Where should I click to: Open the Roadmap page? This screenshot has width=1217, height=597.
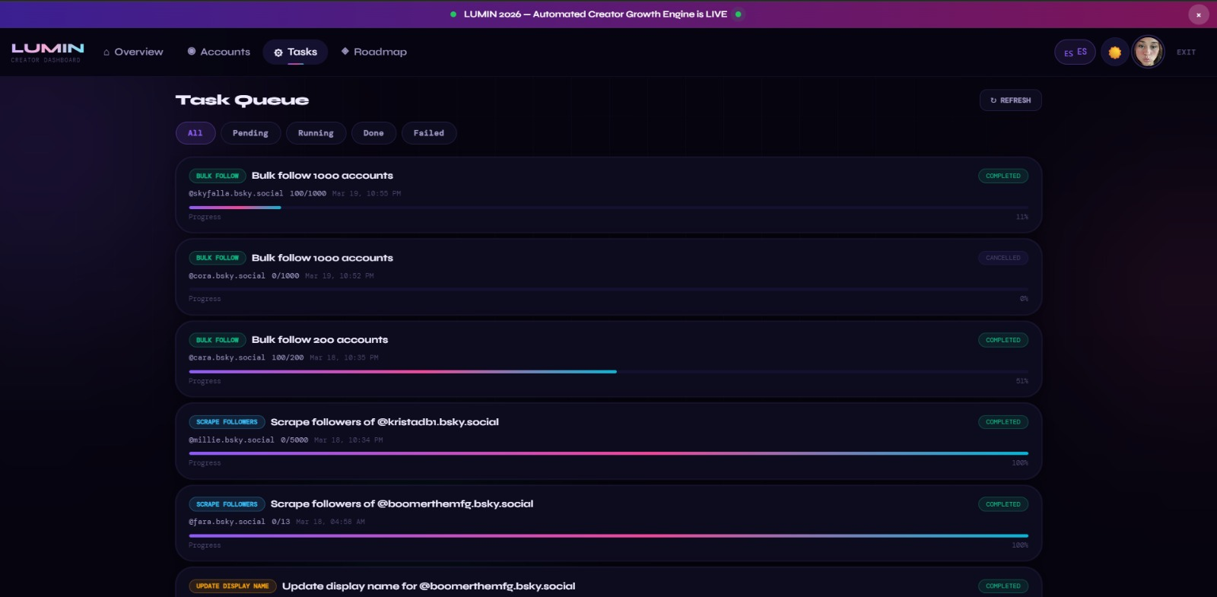pyautogui.click(x=373, y=52)
